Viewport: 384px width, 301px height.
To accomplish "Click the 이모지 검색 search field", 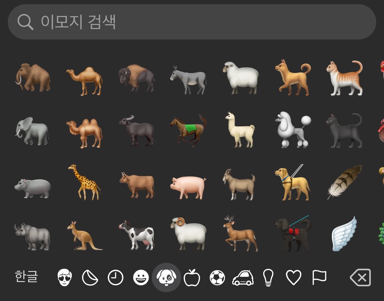I will 192,22.
